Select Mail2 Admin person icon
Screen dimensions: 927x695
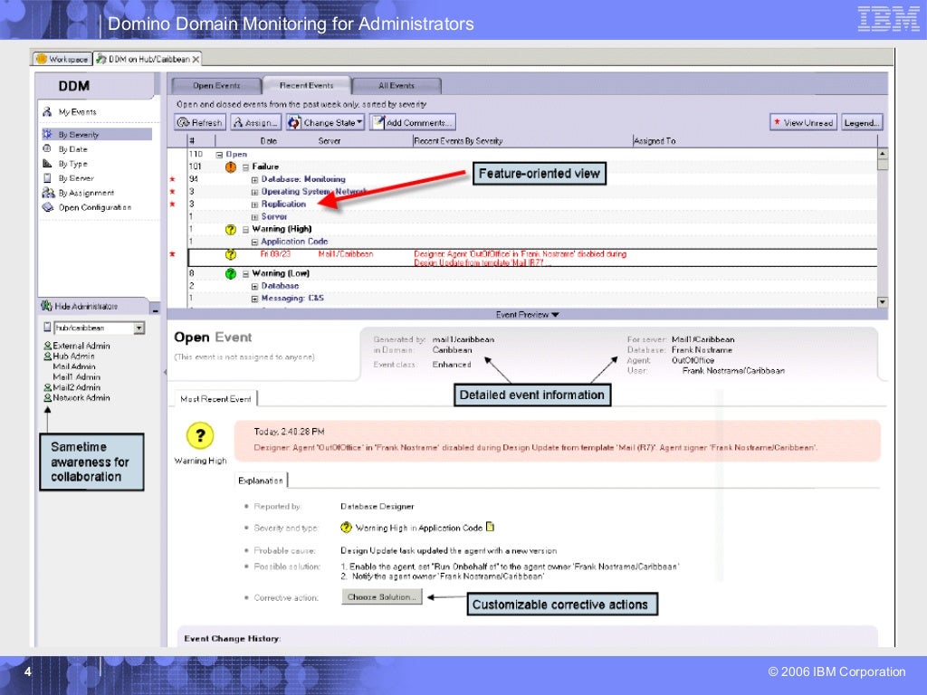48,387
